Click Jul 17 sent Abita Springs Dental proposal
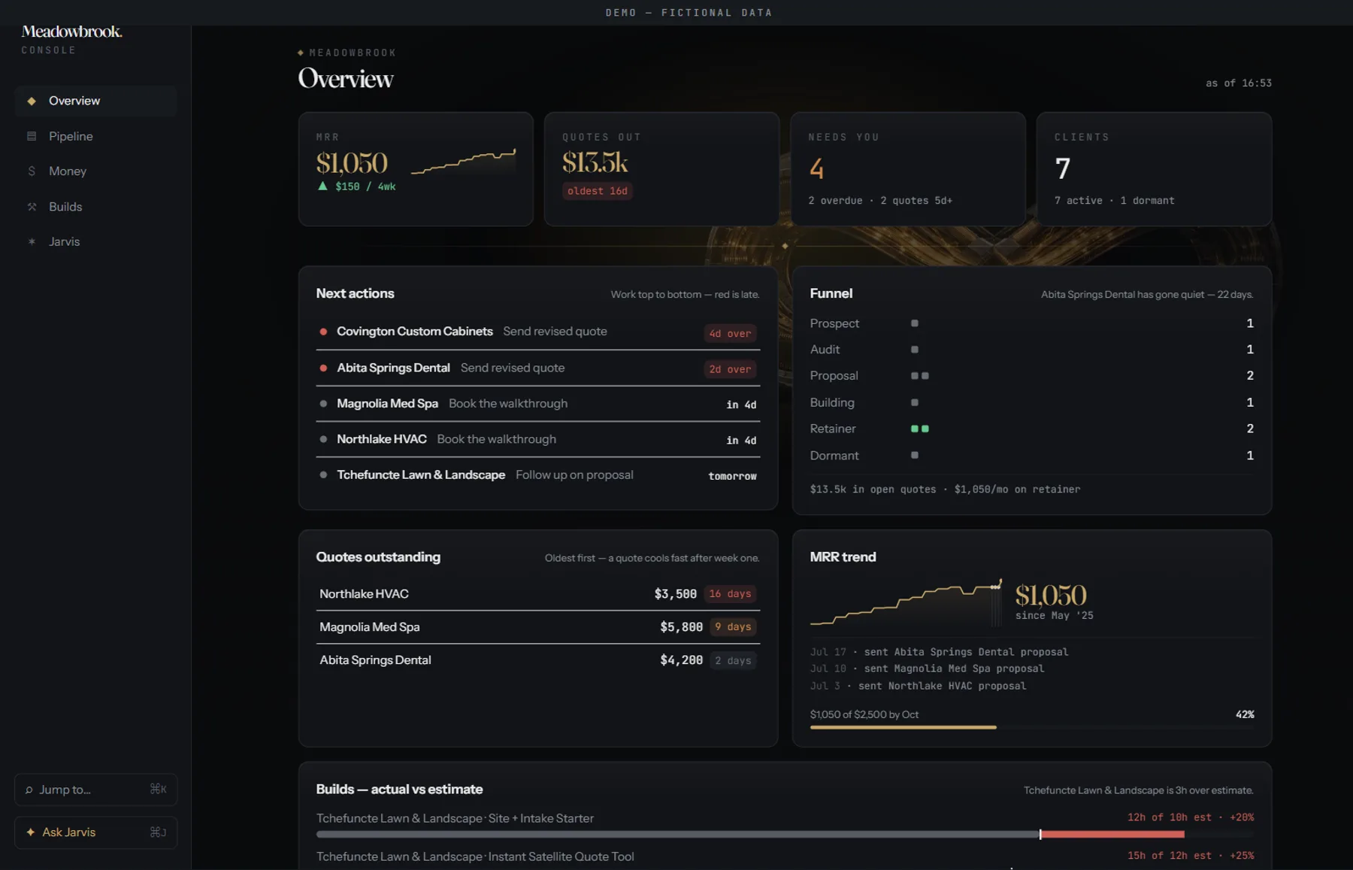The image size is (1353, 870). pos(939,652)
